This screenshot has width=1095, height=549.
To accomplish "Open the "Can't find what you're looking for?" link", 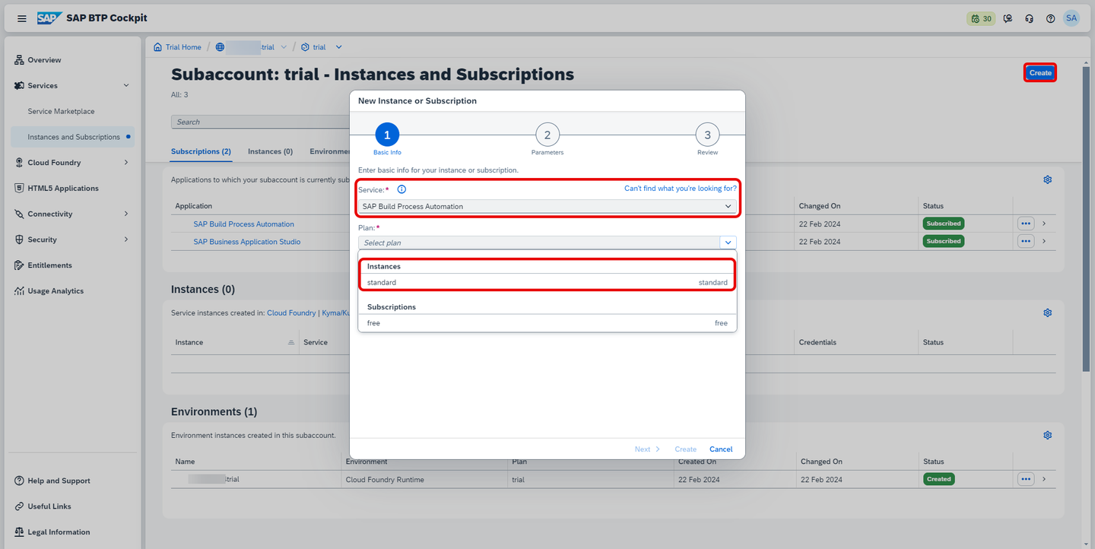I will tap(681, 189).
